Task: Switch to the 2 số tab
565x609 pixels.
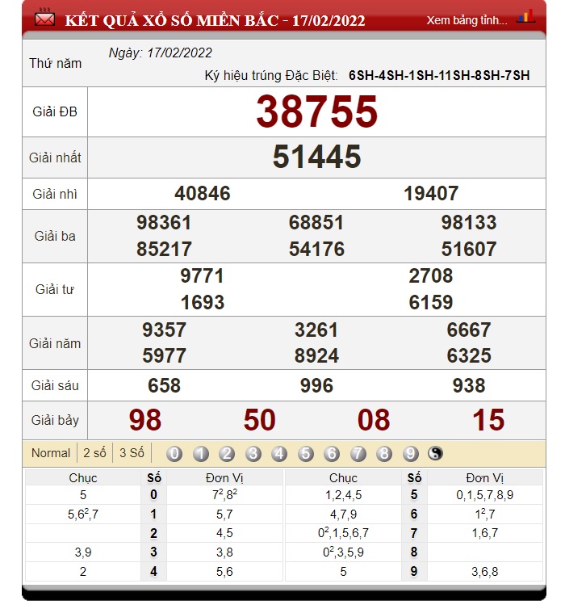Action: click(x=94, y=453)
